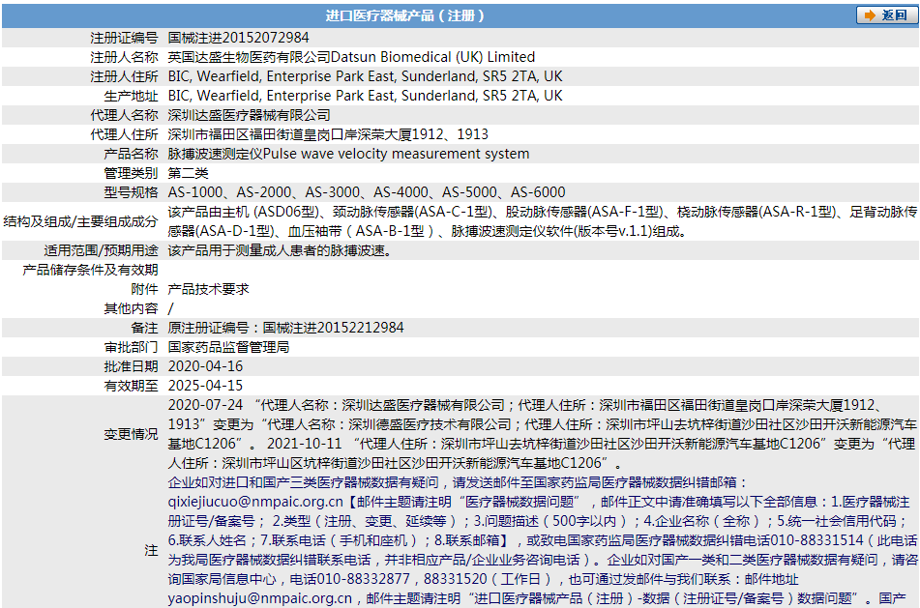Click the 返回 back button
Image resolution: width=920 pixels, height=608 pixels.
(886, 15)
